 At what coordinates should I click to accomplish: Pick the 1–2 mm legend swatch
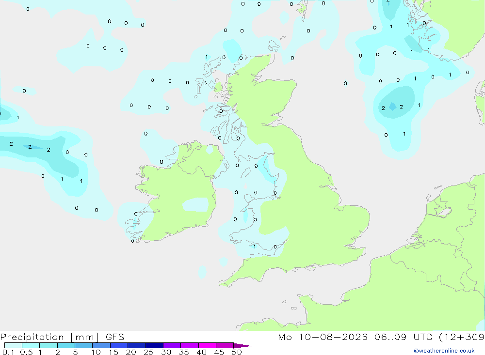coord(48,345)
